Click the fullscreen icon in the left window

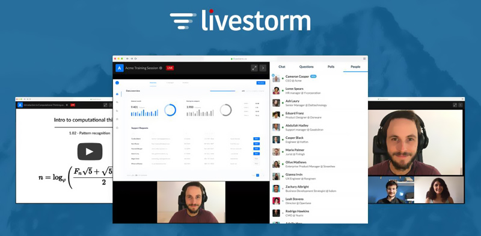(x=106, y=105)
